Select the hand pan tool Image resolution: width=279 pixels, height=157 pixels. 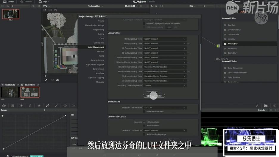coord(156,6)
